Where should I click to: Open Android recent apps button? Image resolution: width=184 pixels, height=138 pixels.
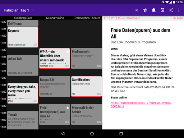tap(121, 134)
